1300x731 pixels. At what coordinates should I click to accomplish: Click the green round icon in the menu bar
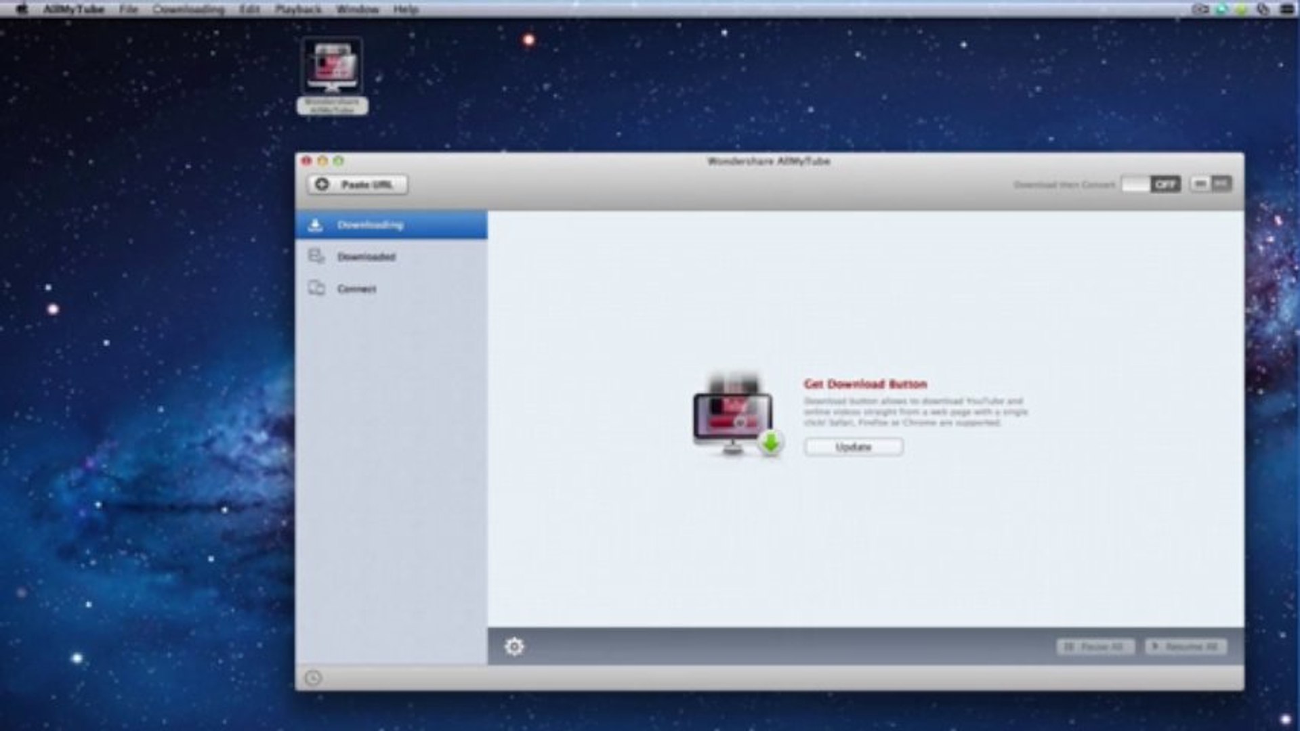(1242, 9)
